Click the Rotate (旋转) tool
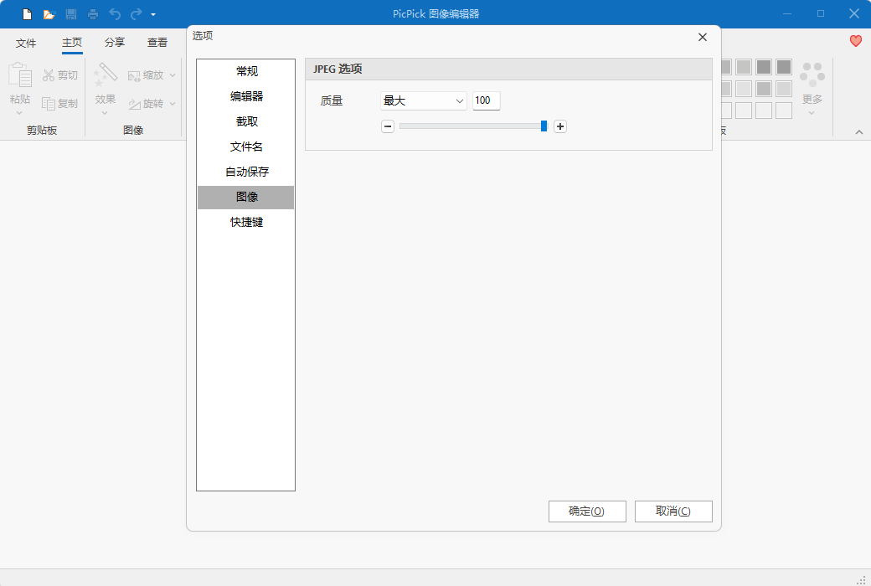Viewport: 871px width, 586px height. click(146, 103)
